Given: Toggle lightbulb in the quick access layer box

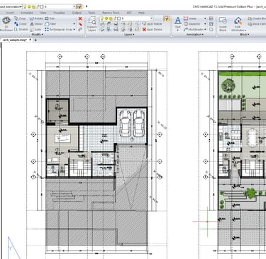Looking at the screenshot, I should [25, 6].
